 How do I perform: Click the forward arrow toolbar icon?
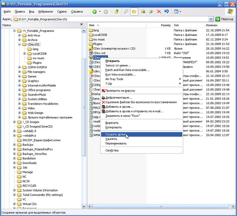click(106, 11)
